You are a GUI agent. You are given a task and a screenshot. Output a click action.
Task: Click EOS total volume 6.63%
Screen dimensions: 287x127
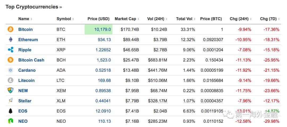[189, 111]
